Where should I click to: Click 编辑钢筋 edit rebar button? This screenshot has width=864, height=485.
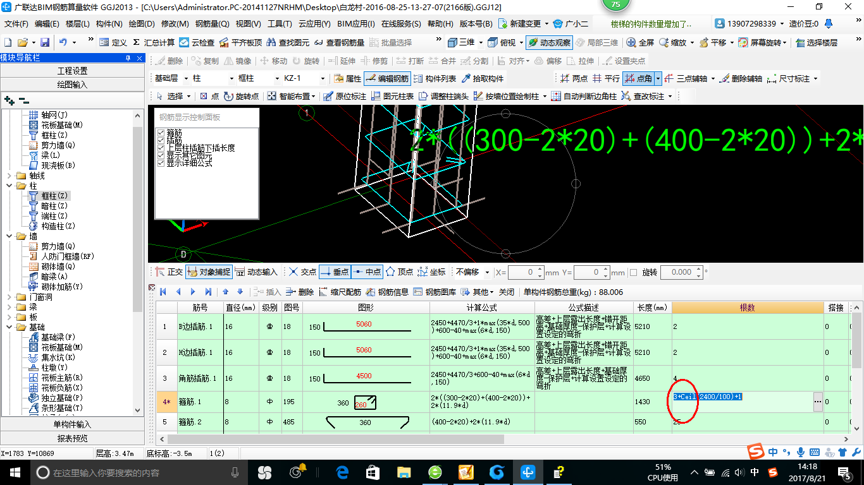388,78
